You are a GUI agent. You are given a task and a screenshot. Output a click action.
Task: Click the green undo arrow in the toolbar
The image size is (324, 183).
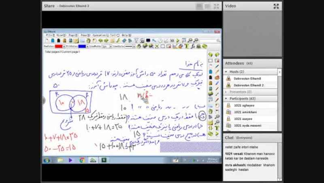[100, 41]
